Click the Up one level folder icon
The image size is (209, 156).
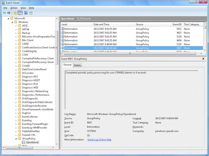(15, 13)
